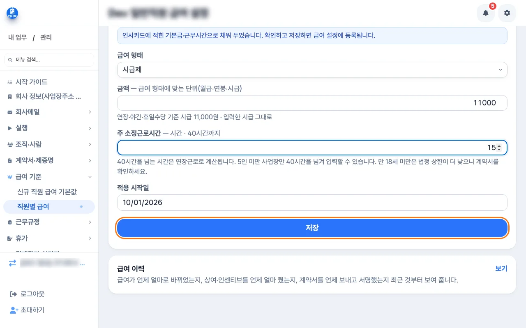Focus the 메뉴 검색 search box
Viewport: 526px width, 328px height.
coord(49,60)
